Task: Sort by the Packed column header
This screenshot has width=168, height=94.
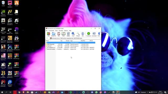Action: point(67,41)
